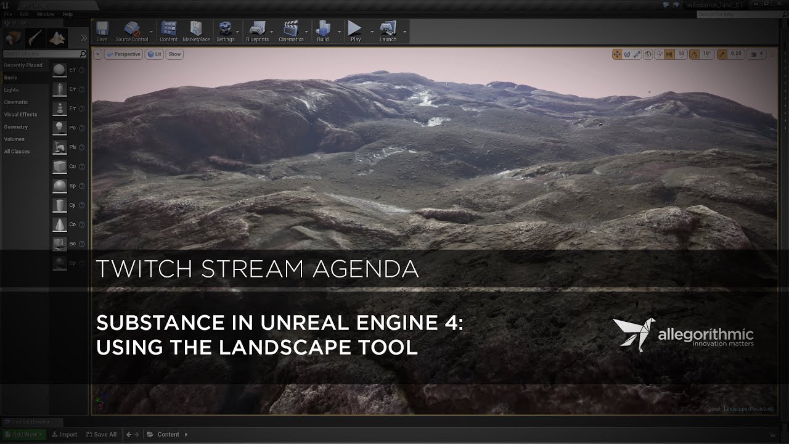Open camera speed 4 setting
Screen dimensions: 789x444
pyautogui.click(x=756, y=54)
